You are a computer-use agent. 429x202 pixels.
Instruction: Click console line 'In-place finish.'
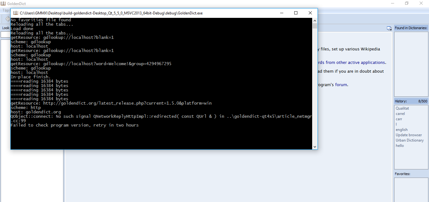30,77
